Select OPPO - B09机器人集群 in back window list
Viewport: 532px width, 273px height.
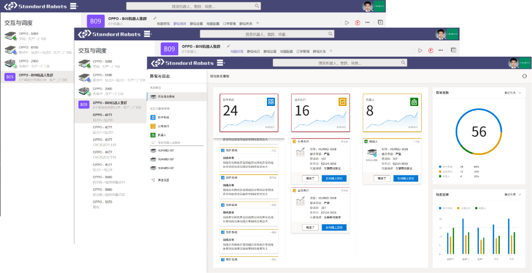click(x=36, y=77)
